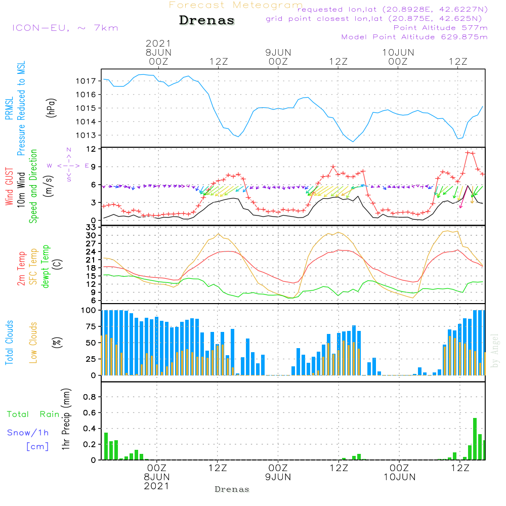The image size is (506, 506).
Task: Click the 'Pressure Reduced to MSL' label
Action: [21, 108]
